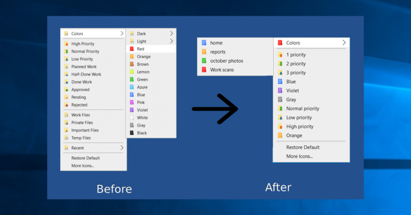Pick the Lemon color swatch
Screen dimensions: 411x215
pos(132,72)
